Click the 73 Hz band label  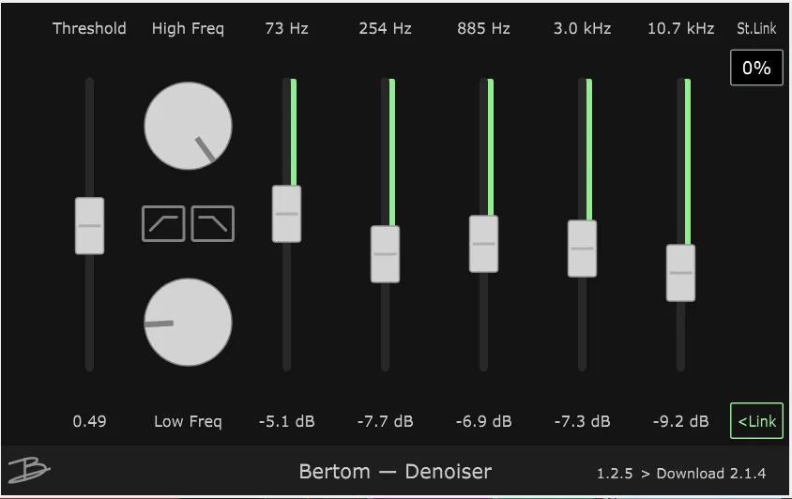tap(286, 28)
